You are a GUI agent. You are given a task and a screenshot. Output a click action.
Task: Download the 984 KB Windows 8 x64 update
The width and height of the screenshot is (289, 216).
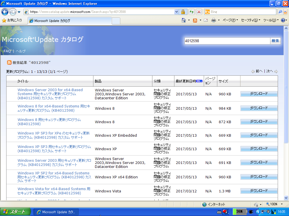(x=259, y=108)
